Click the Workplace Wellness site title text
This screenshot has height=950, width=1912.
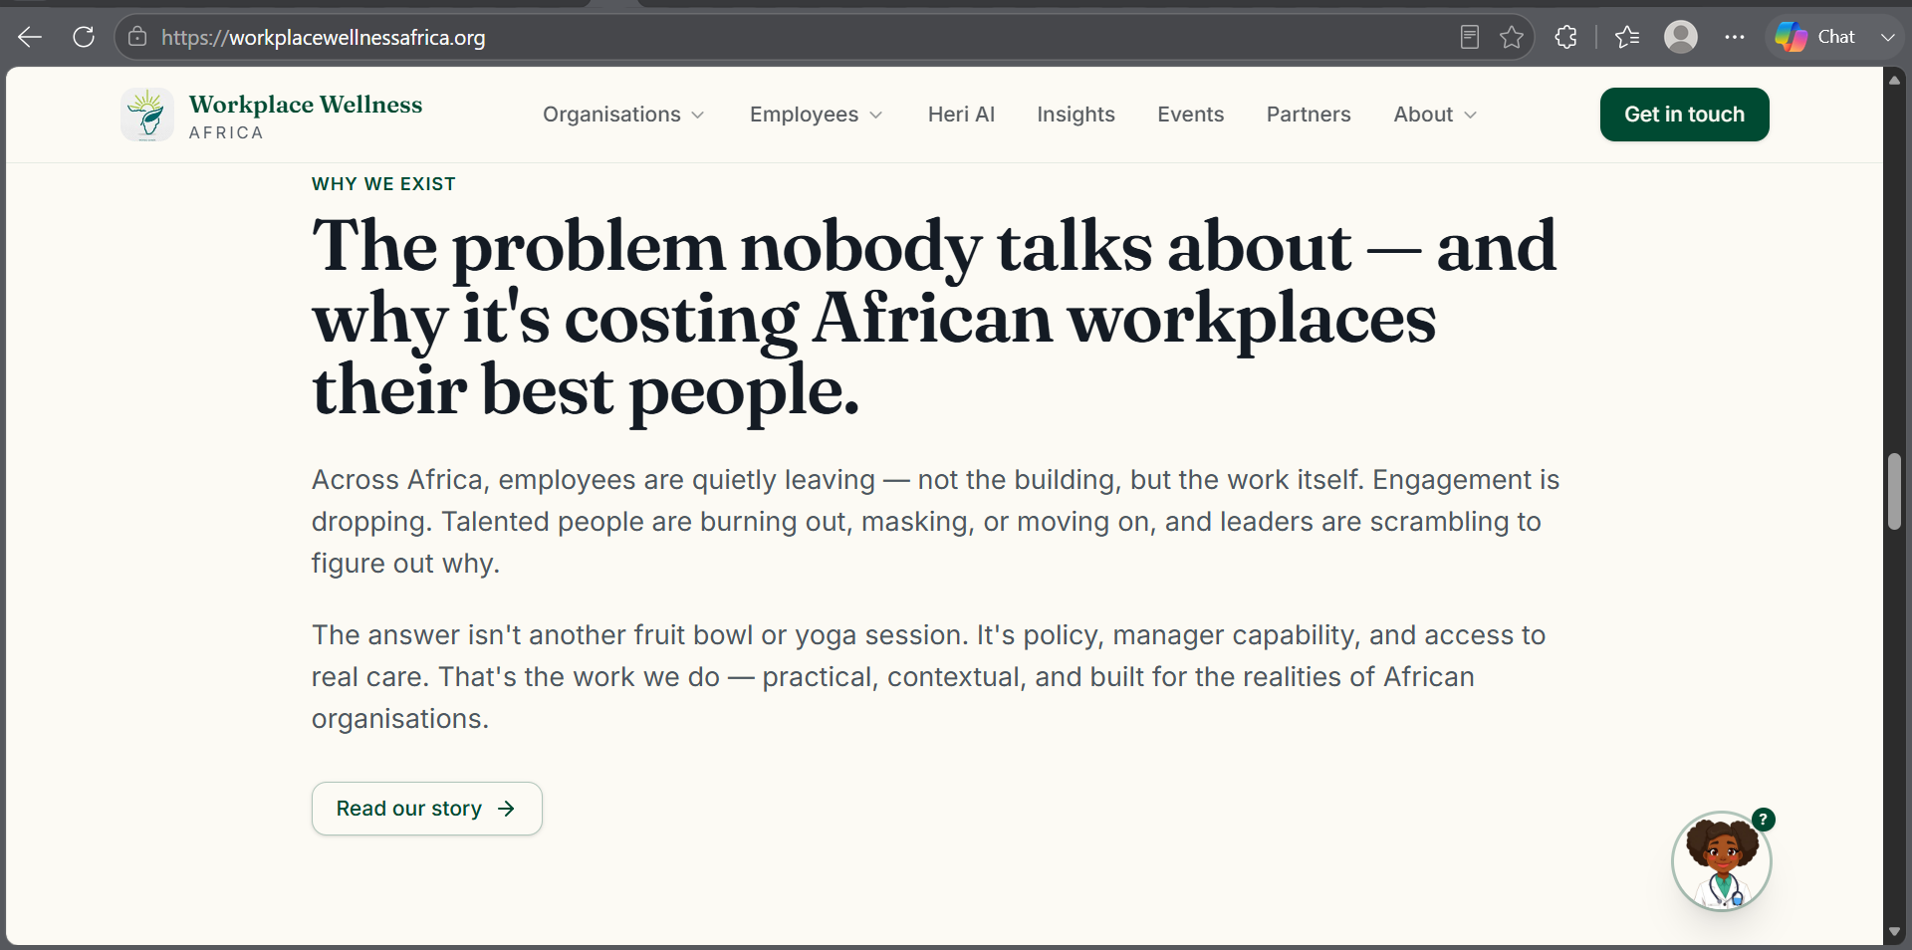[x=306, y=105]
